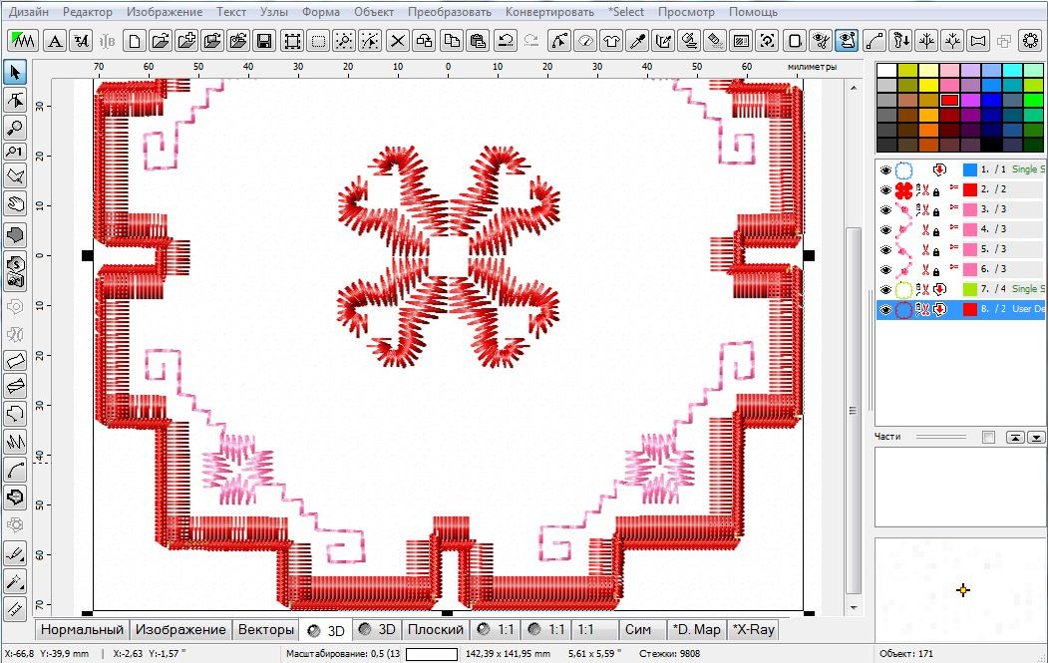Open the Преобразовать menu
The height and width of the screenshot is (663, 1048).
pyautogui.click(x=449, y=12)
